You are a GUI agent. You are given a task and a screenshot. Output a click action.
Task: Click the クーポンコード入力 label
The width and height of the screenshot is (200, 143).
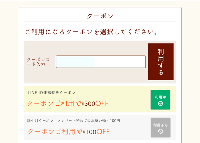click(38, 62)
